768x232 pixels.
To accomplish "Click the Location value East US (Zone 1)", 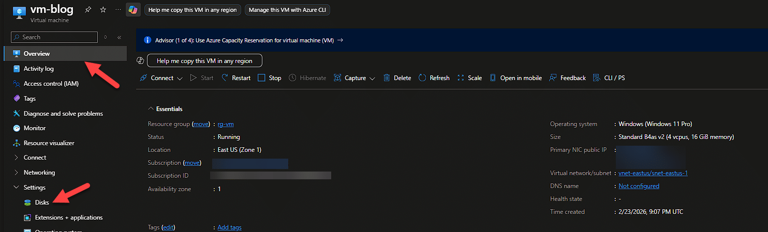I will coord(240,150).
